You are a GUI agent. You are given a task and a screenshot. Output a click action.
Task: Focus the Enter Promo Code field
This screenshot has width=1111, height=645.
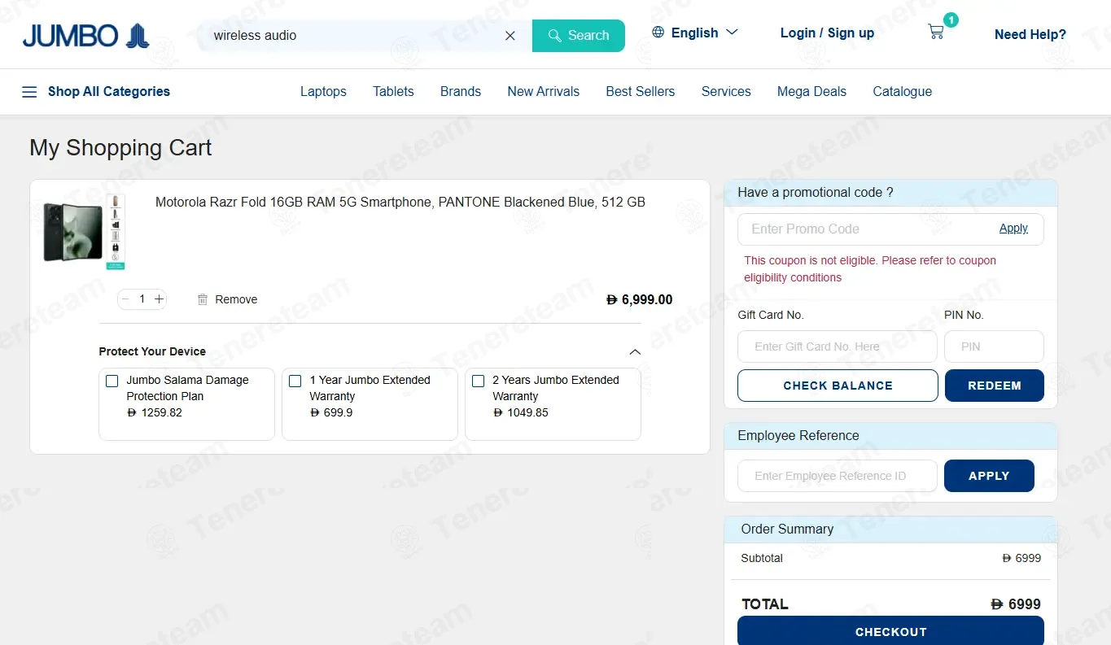(x=867, y=229)
